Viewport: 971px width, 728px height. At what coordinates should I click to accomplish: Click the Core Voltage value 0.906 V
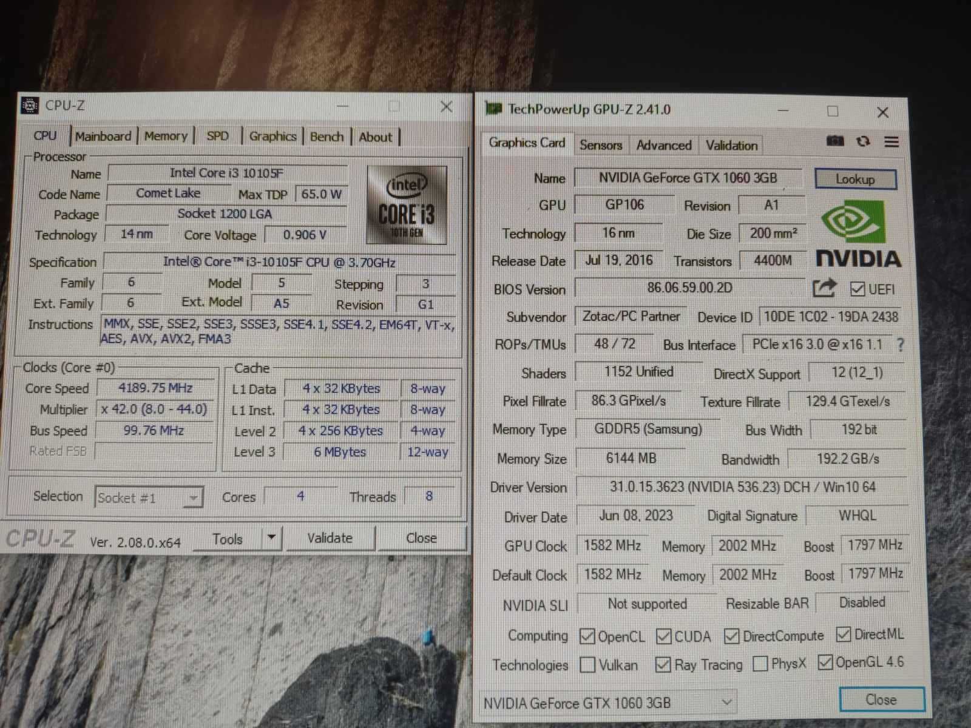[305, 235]
